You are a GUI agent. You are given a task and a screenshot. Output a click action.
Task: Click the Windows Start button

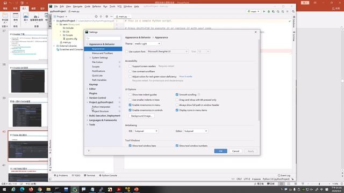pyautogui.click(x=4, y=189)
